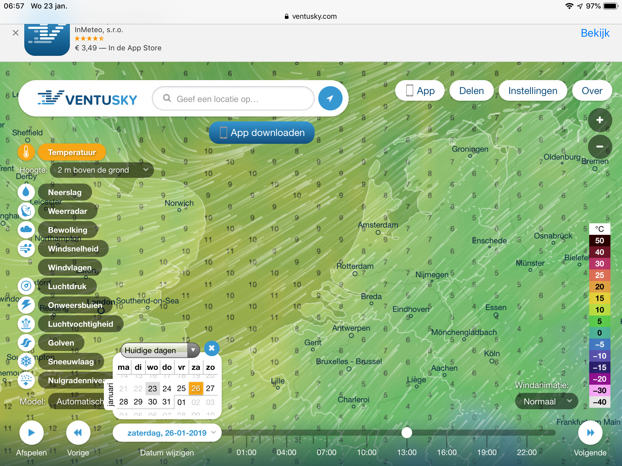Select the Nulgradenniveau freezing level icon

[26, 380]
